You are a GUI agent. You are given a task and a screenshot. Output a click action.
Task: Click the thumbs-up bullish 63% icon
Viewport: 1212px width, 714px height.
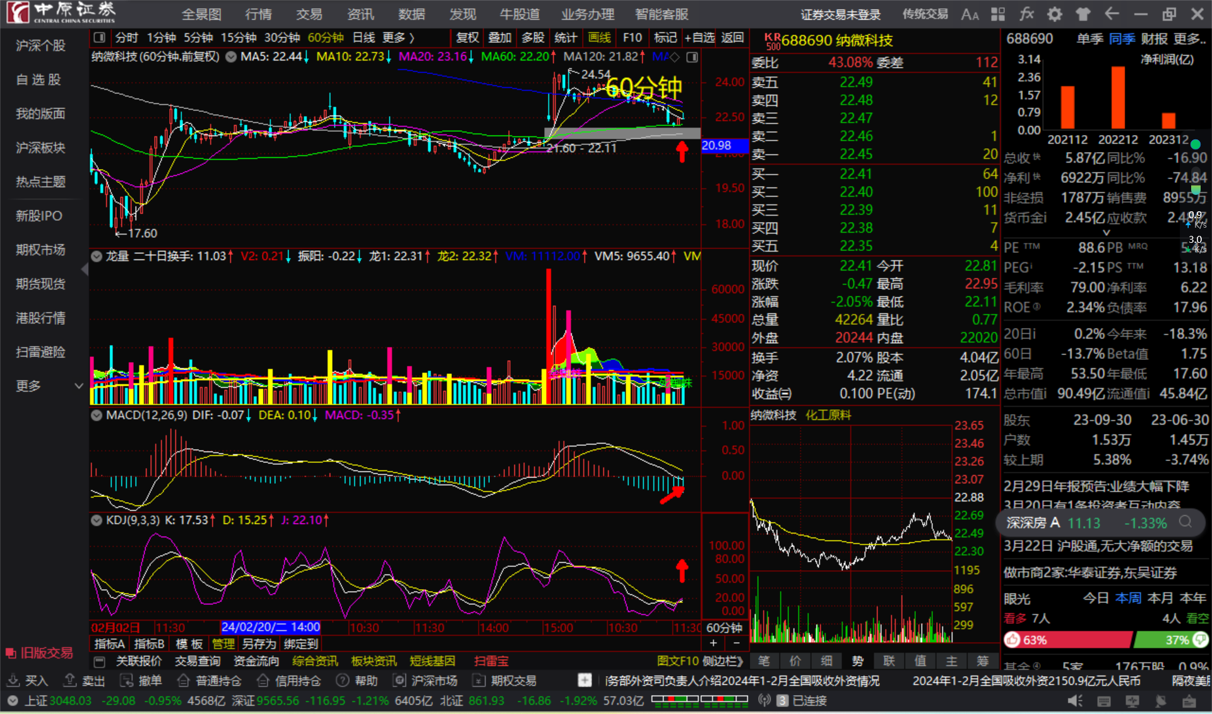pyautogui.click(x=1013, y=640)
